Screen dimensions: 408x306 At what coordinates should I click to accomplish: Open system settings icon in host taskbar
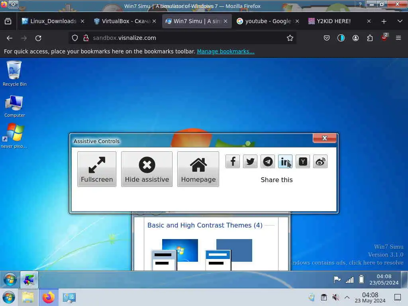pyautogui.click(x=69, y=297)
